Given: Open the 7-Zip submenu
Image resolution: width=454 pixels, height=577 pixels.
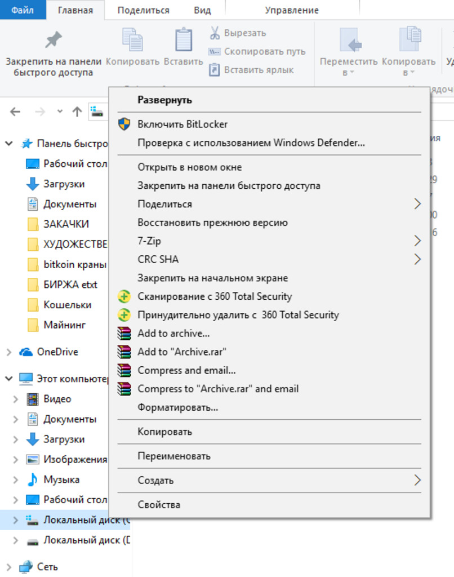Looking at the screenshot, I should [x=269, y=241].
